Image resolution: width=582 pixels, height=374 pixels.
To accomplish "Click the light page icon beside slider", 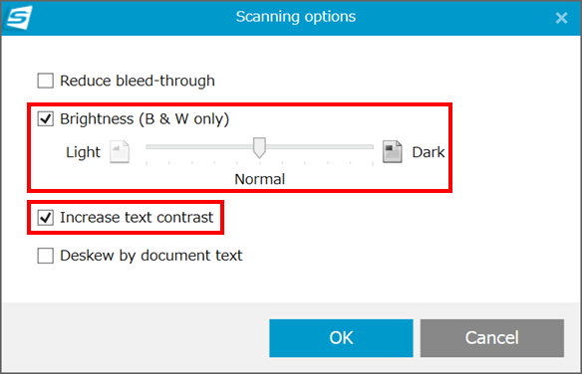I will coord(120,152).
